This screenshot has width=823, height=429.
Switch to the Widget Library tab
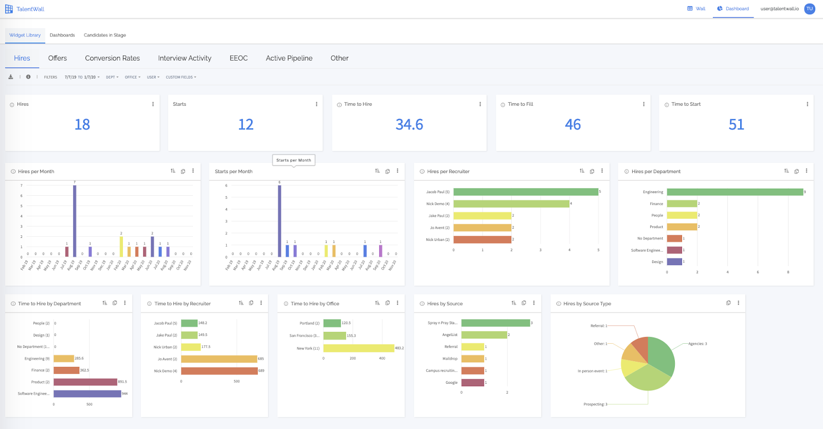coord(25,35)
